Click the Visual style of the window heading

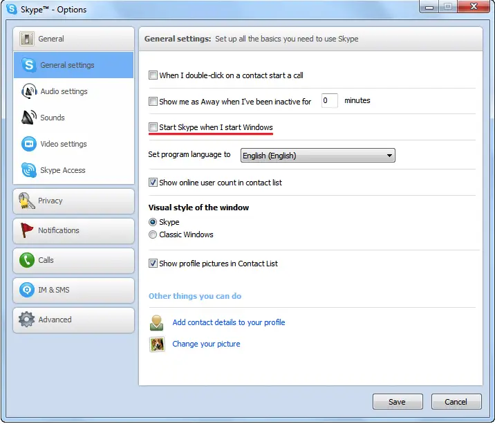coord(198,208)
